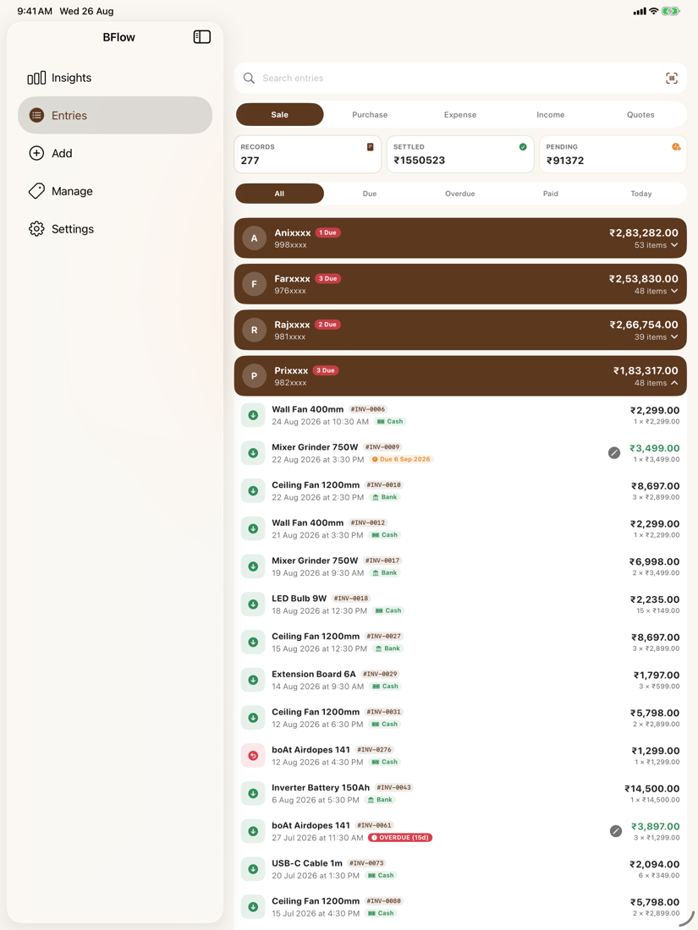Switch to the Income tab
This screenshot has height=930, width=698.
click(x=550, y=114)
